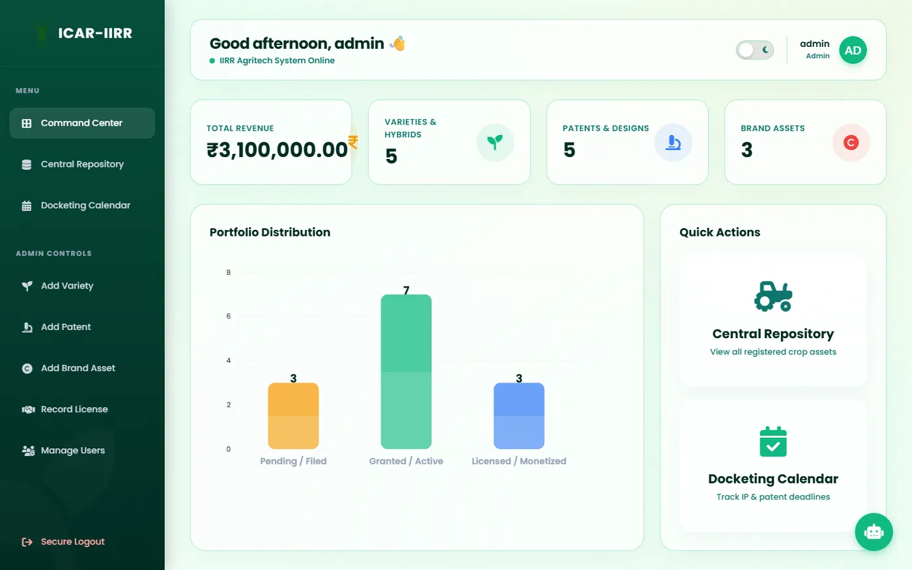Open Central Repository quick action card

coord(773,321)
